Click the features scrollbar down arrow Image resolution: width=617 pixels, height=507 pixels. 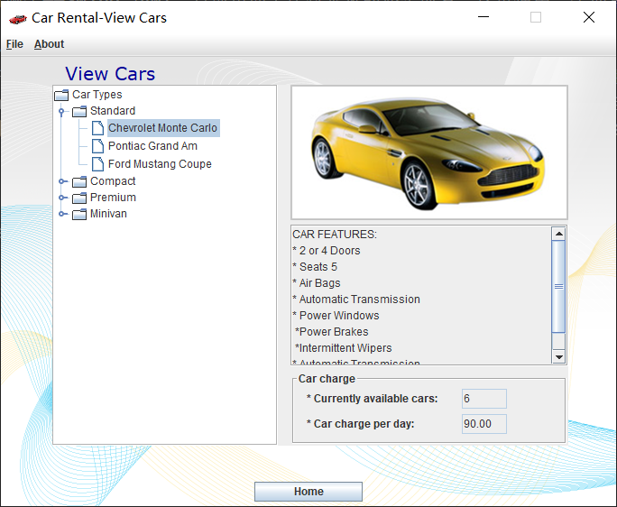tap(558, 357)
